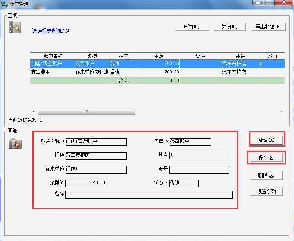
Task: Focus the 地点 input field
Action: coord(199,155)
